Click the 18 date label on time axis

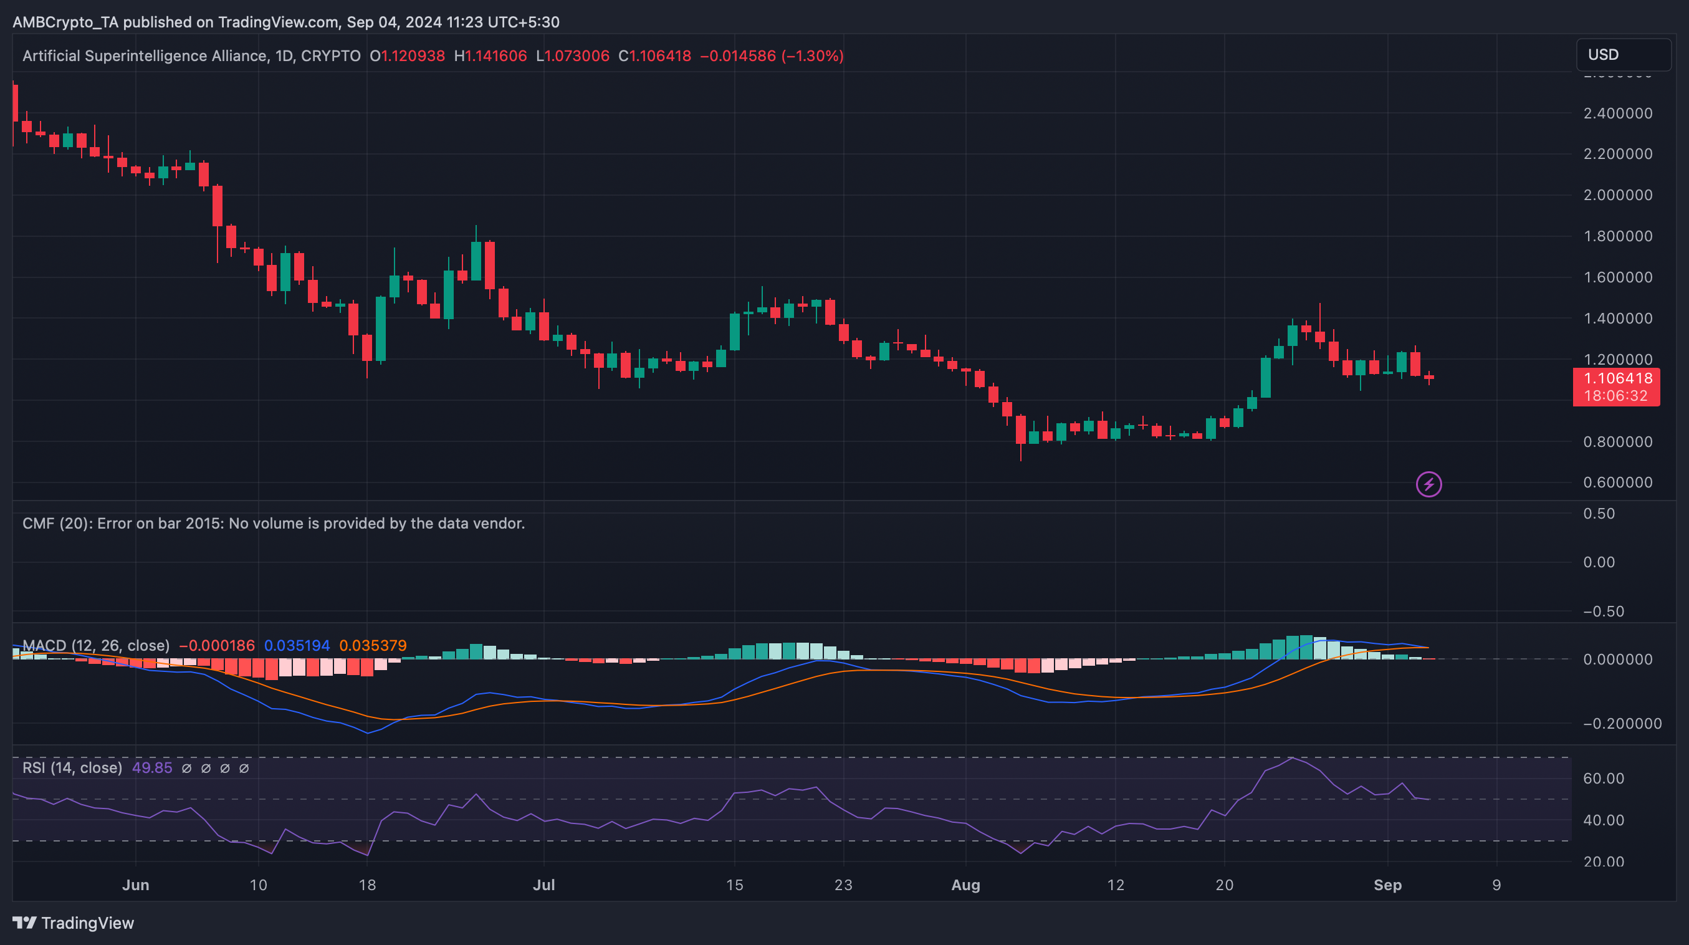pos(367,885)
